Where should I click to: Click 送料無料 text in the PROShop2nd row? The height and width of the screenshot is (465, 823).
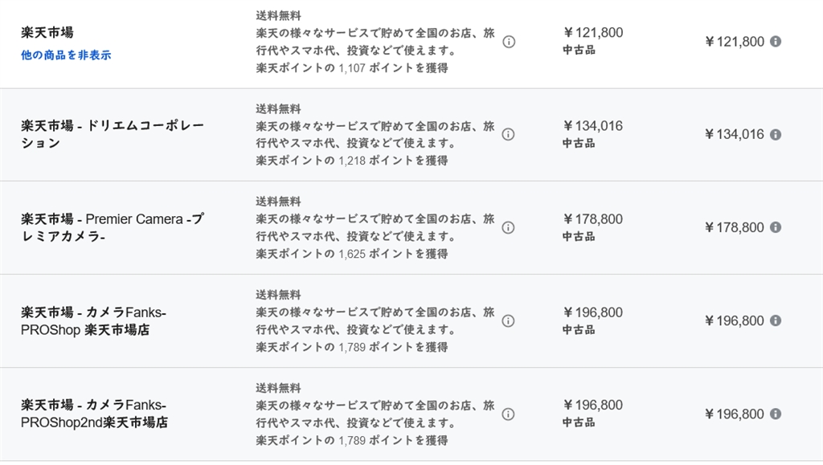click(278, 389)
